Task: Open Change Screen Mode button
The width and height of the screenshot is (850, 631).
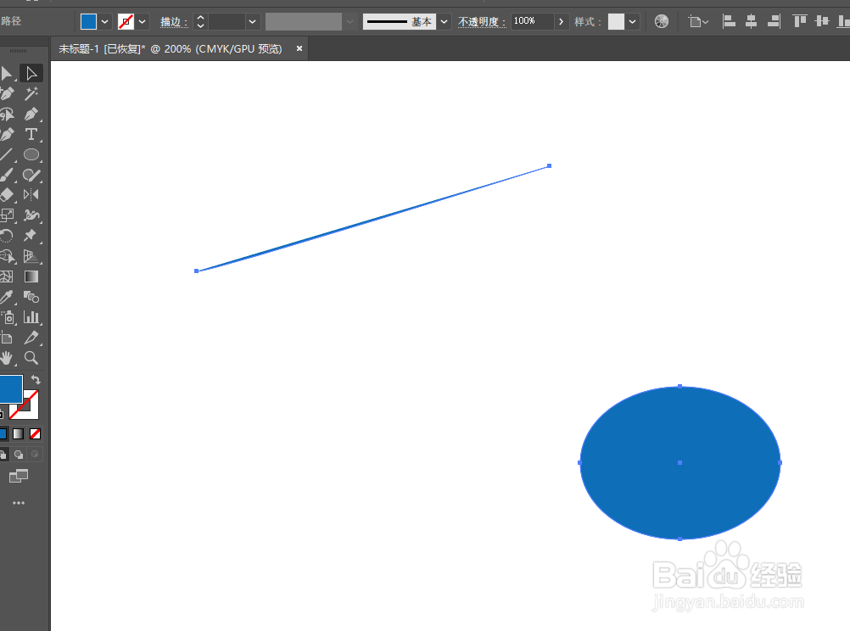Action: (x=19, y=476)
